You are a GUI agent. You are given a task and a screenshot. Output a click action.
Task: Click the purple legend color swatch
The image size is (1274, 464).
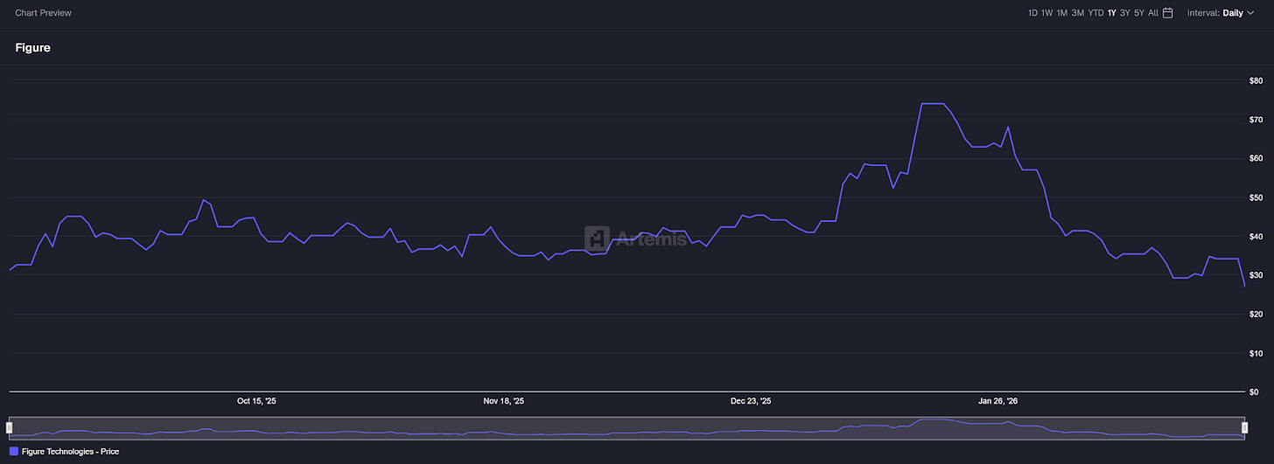14,452
